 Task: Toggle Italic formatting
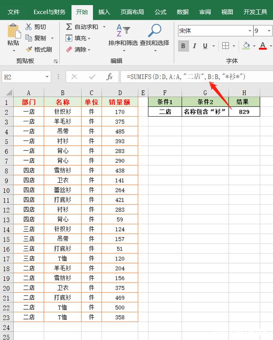tap(195, 46)
